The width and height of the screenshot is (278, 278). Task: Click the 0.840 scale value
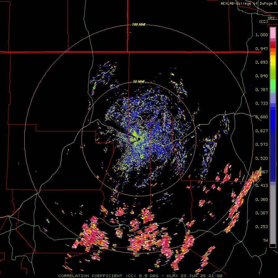coord(262,76)
